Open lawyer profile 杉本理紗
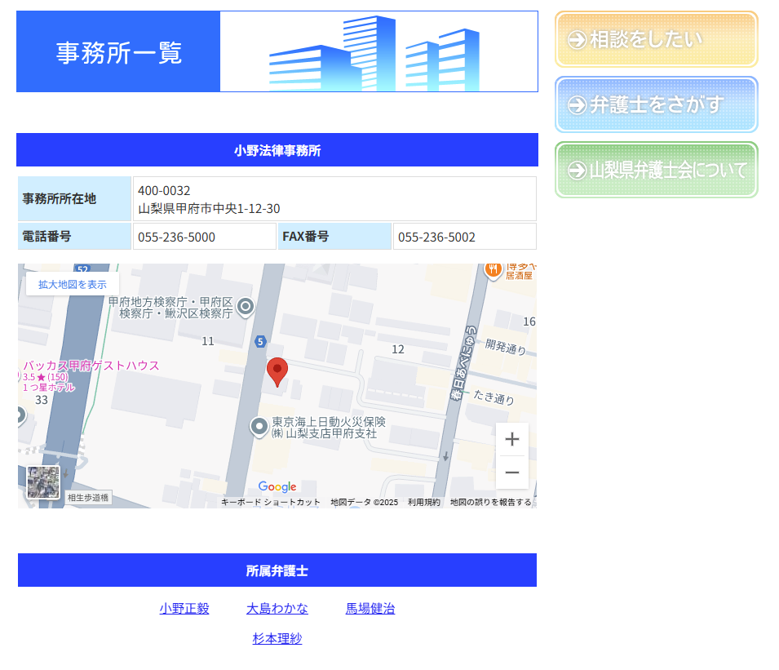This screenshot has height=670, width=779. pos(277,639)
